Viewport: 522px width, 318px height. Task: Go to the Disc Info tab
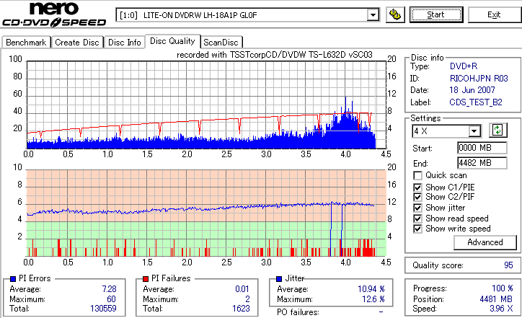point(125,43)
